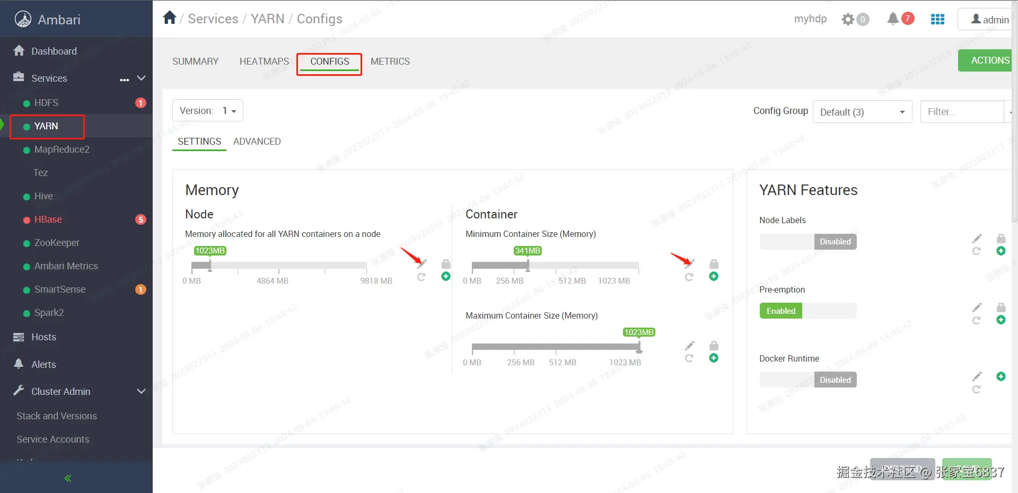Add override for Docker Runtime plus icon
The height and width of the screenshot is (493, 1018).
(1001, 376)
